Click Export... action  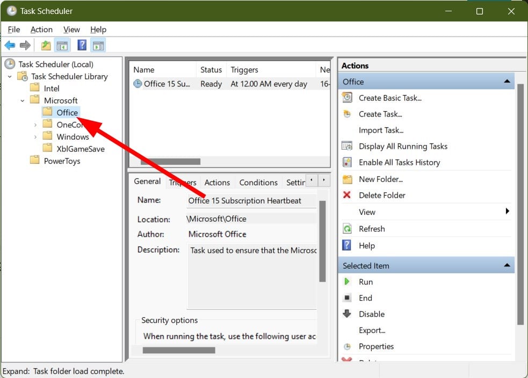click(x=372, y=330)
